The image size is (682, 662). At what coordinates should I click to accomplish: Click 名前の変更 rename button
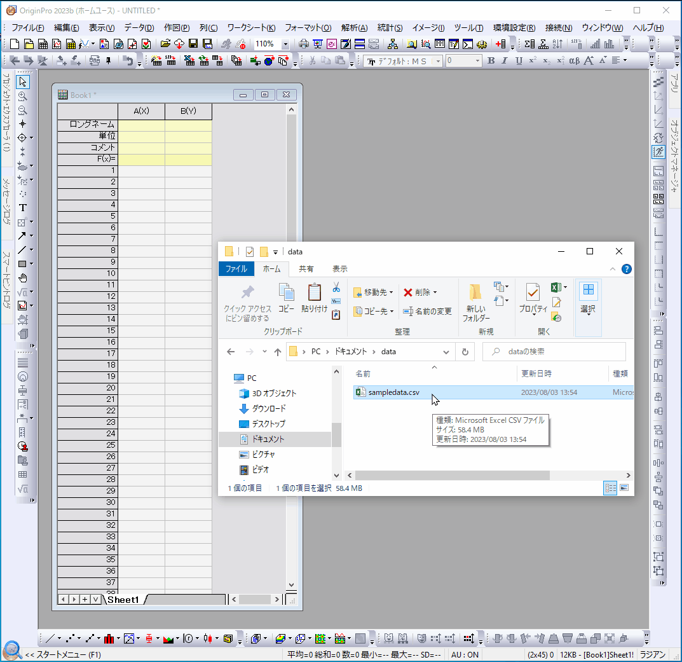click(427, 311)
